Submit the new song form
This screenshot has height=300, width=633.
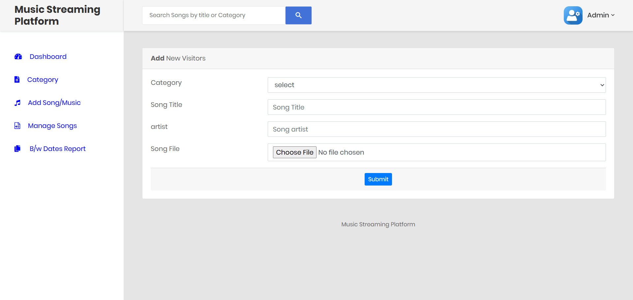coord(378,179)
